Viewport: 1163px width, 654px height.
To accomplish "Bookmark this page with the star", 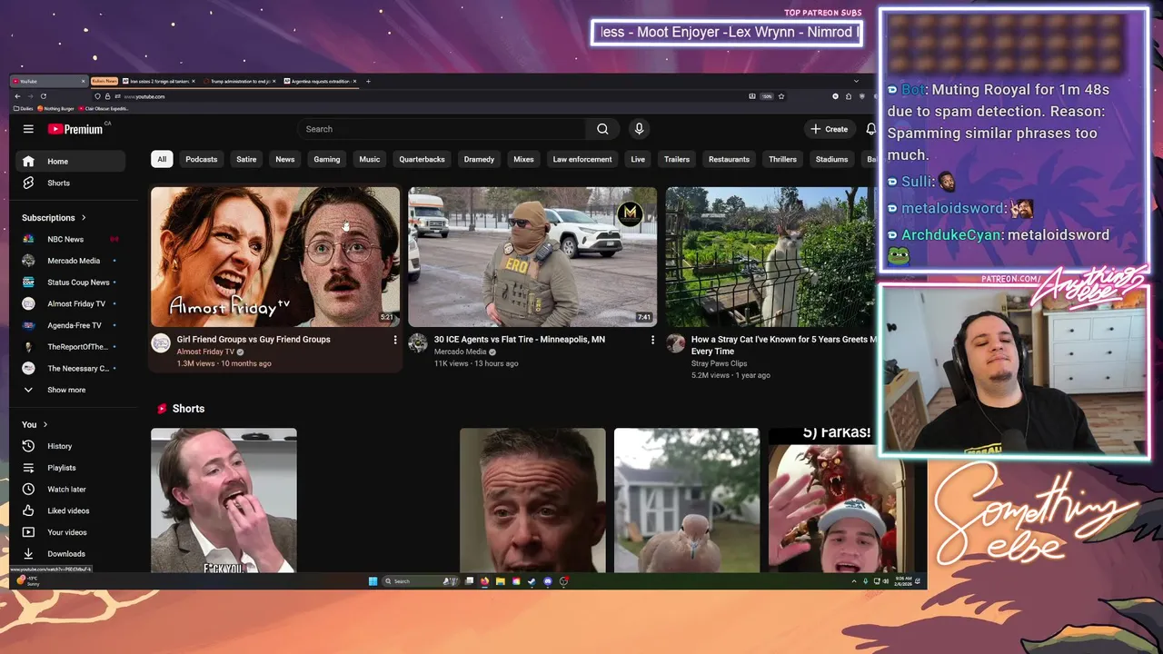I will (x=780, y=96).
